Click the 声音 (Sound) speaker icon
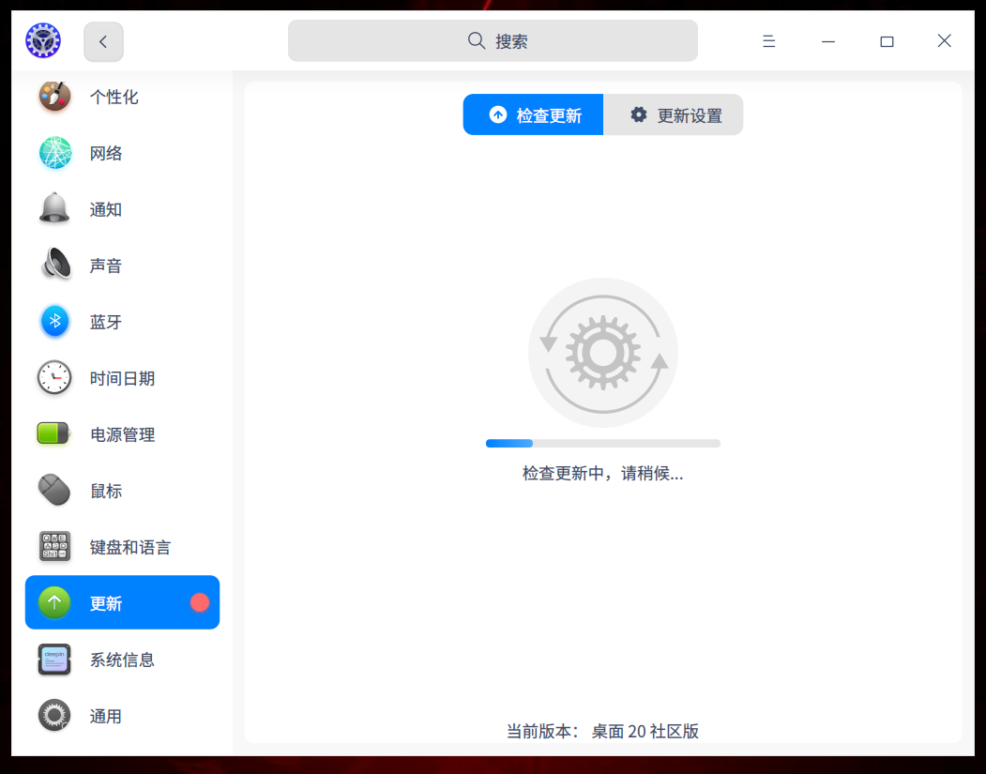The height and width of the screenshot is (774, 986). point(53,265)
